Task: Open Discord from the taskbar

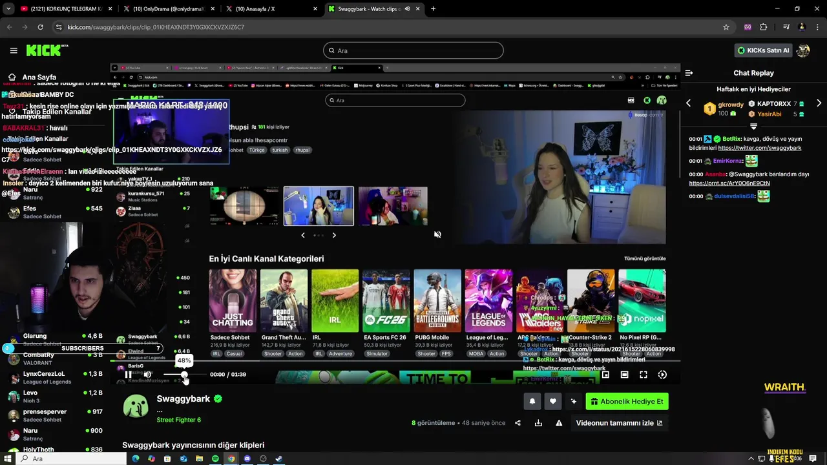Action: 247,459
